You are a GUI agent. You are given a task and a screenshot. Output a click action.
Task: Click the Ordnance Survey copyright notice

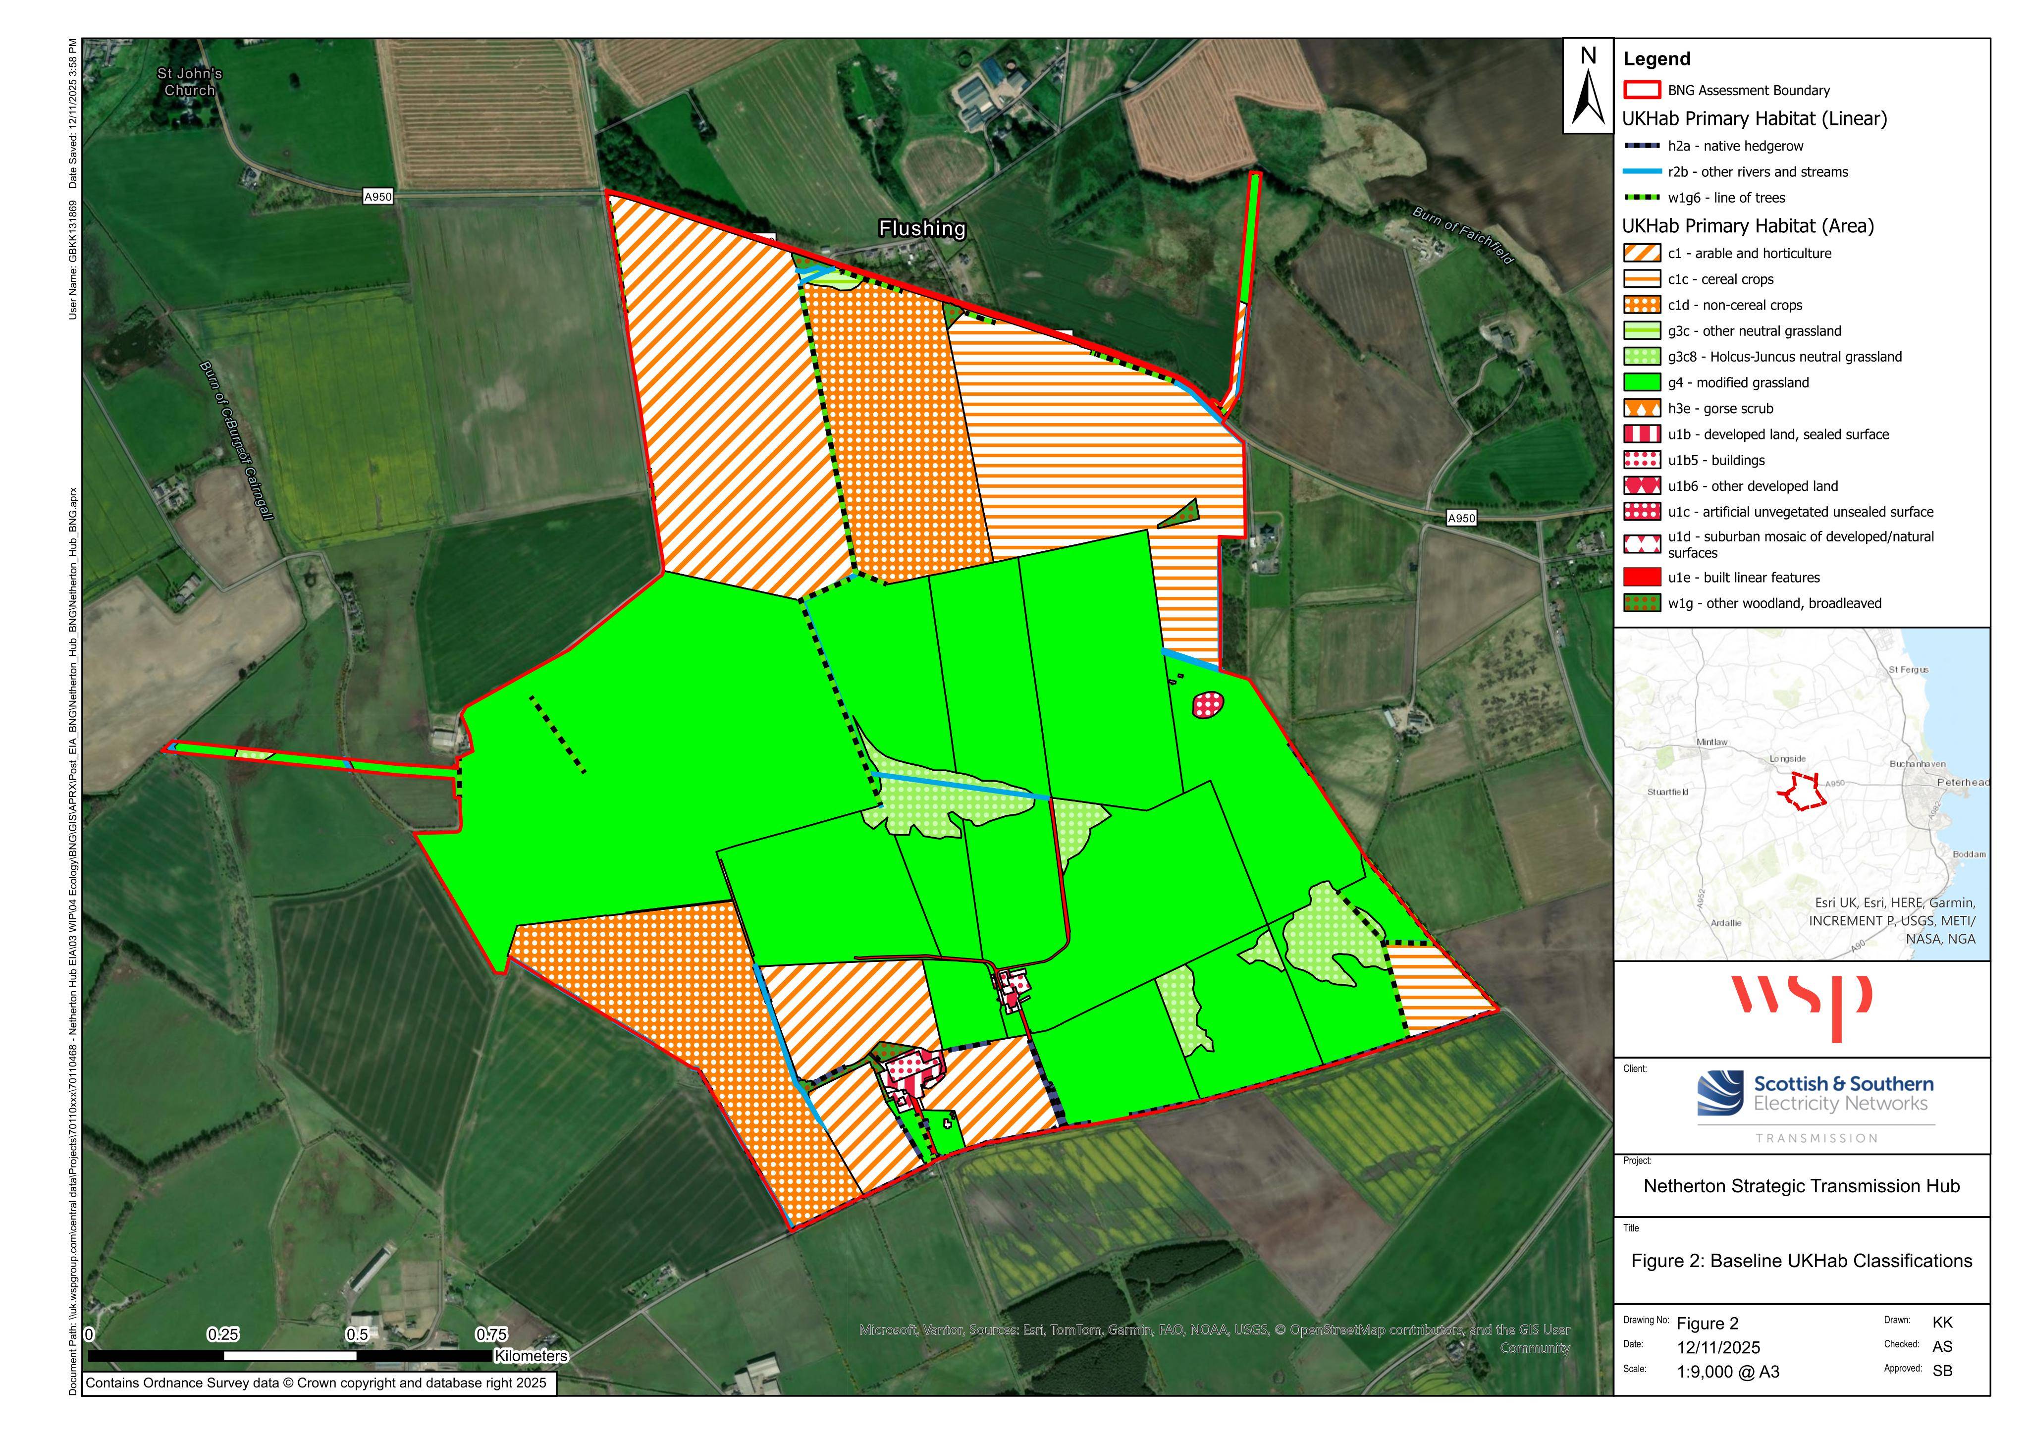(317, 1383)
